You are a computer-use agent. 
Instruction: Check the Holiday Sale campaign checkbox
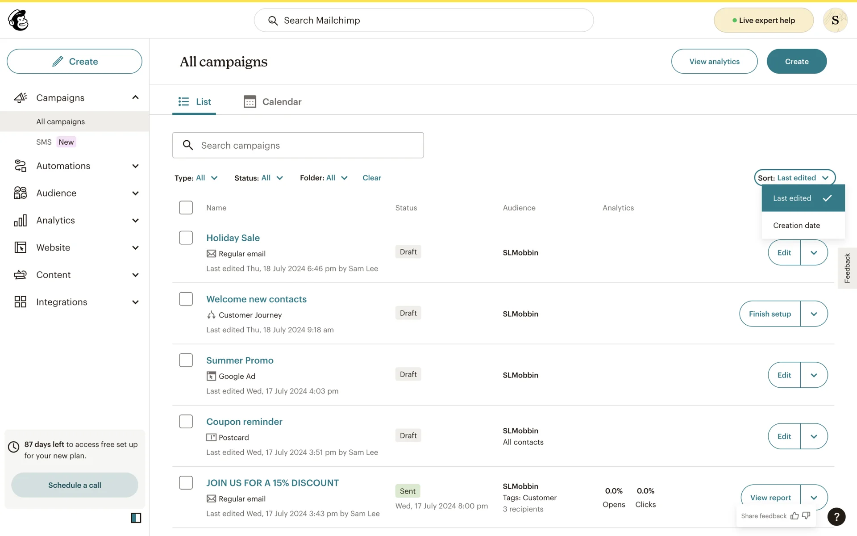(186, 238)
